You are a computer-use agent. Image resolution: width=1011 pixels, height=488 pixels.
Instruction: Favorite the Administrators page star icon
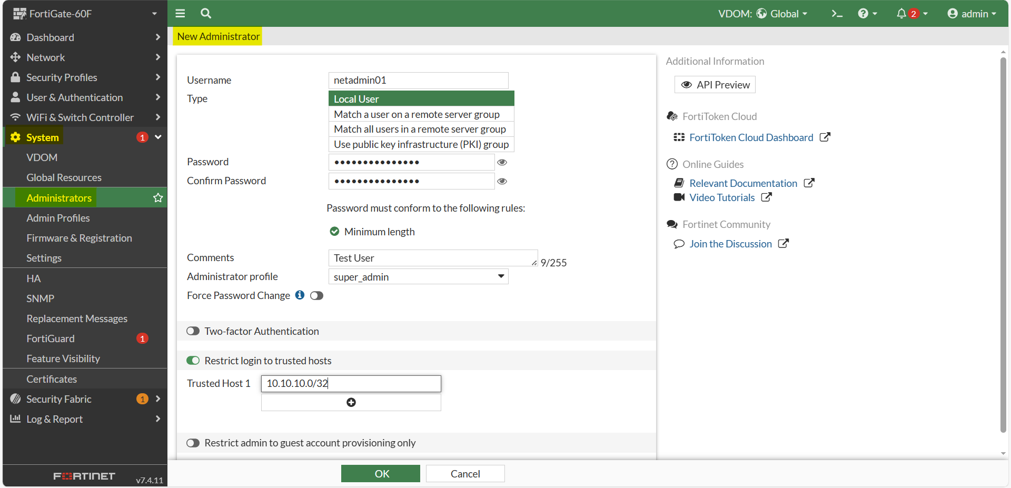tap(157, 198)
